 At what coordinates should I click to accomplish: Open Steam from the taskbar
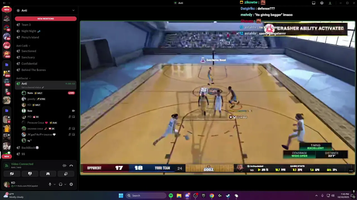click(228, 196)
